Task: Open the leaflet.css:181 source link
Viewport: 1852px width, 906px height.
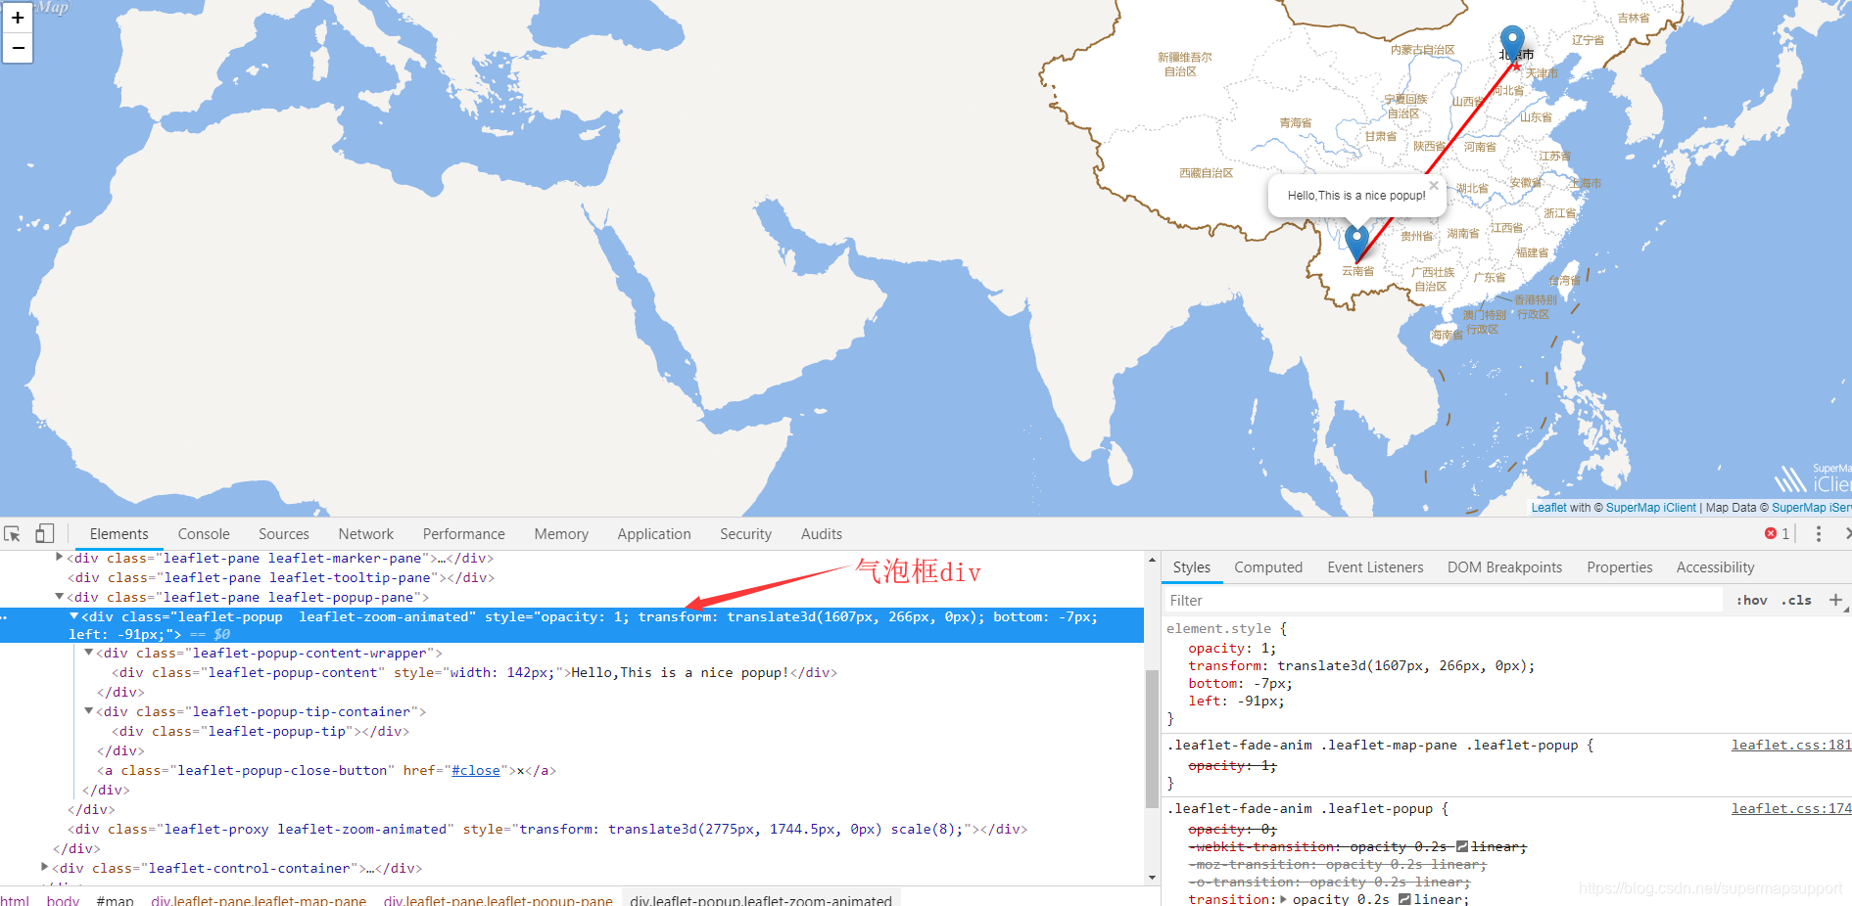Action: 1790,745
